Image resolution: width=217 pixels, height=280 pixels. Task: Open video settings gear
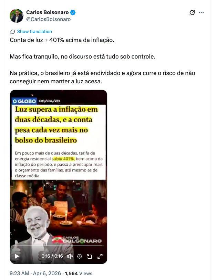coord(80,256)
